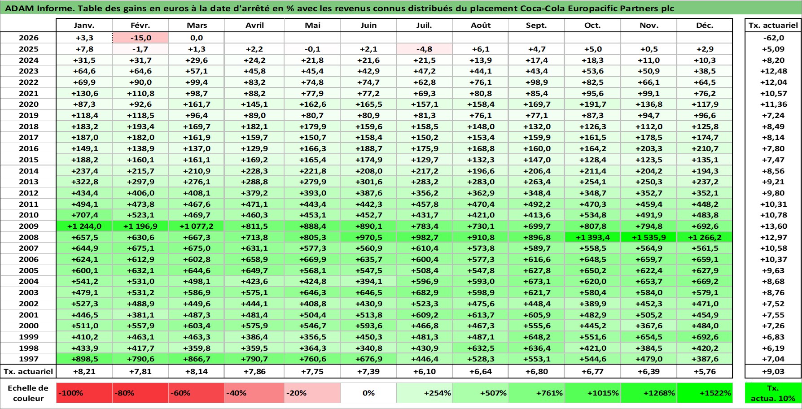
Task: Click the +761% color scale swatch
Action: pyautogui.click(x=536, y=393)
